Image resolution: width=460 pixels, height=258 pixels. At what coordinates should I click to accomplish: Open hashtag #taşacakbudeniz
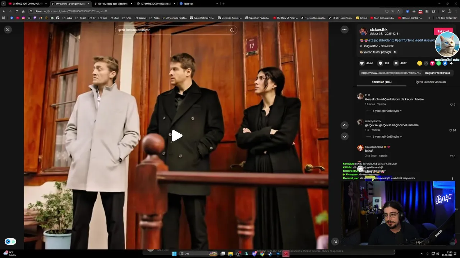pos(381,40)
